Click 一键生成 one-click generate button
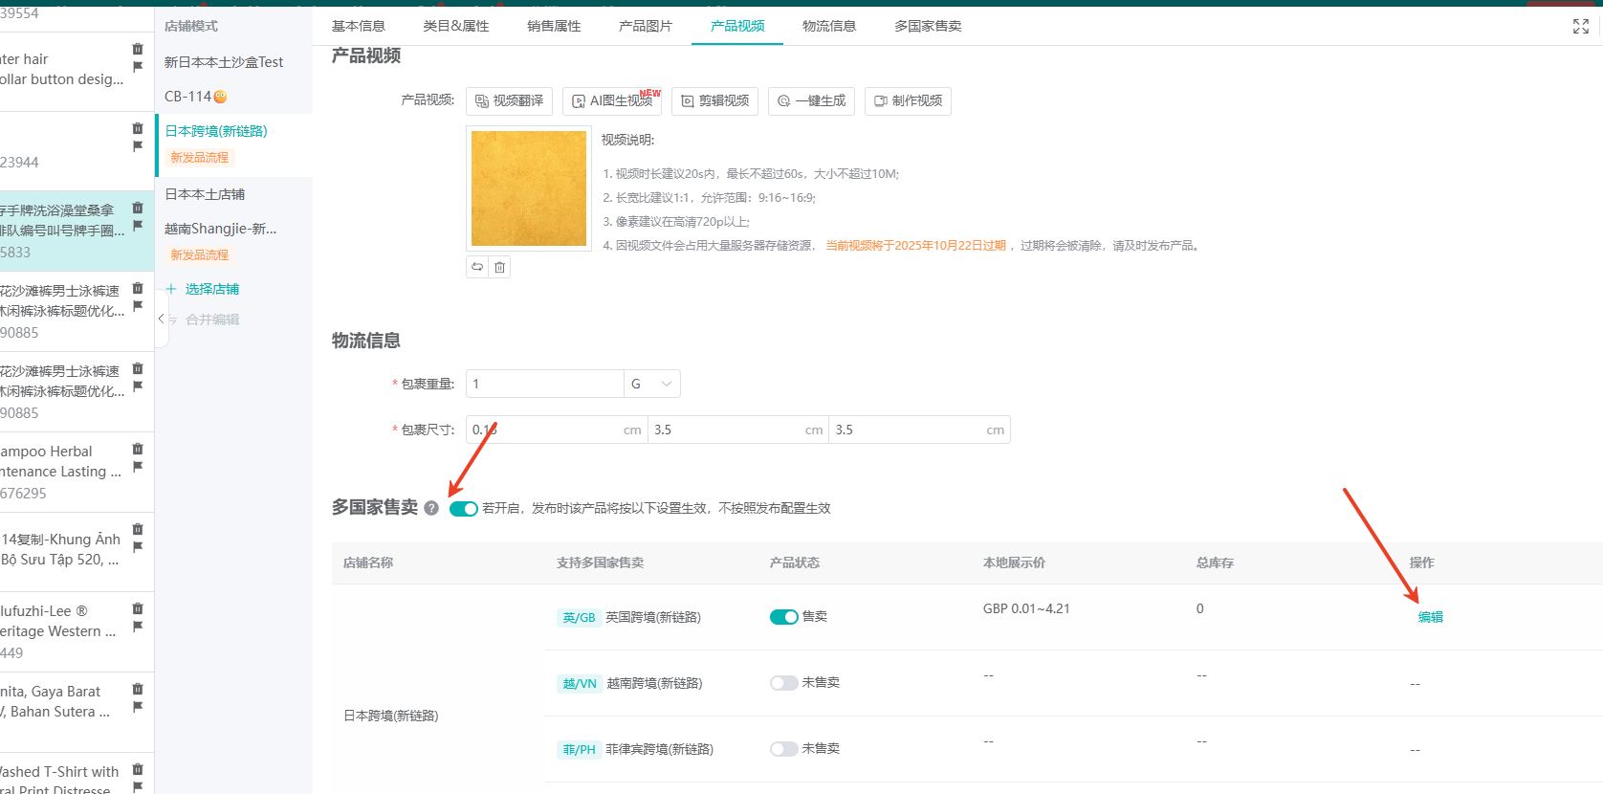This screenshot has height=794, width=1603. pos(811,101)
